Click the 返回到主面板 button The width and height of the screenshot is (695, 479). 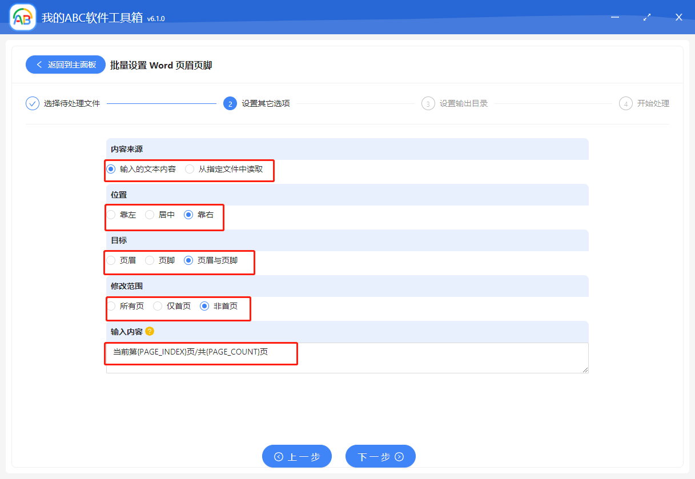point(65,65)
